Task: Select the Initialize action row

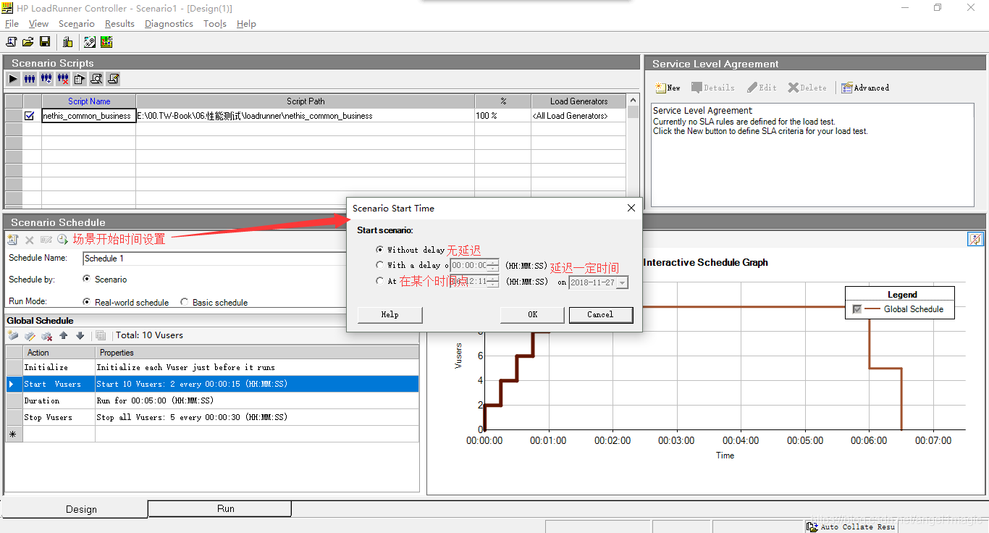Action: click(212, 367)
